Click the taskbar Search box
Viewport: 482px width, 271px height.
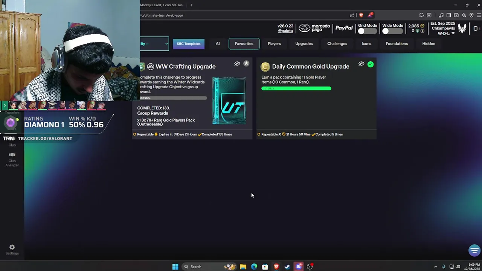pos(209,266)
